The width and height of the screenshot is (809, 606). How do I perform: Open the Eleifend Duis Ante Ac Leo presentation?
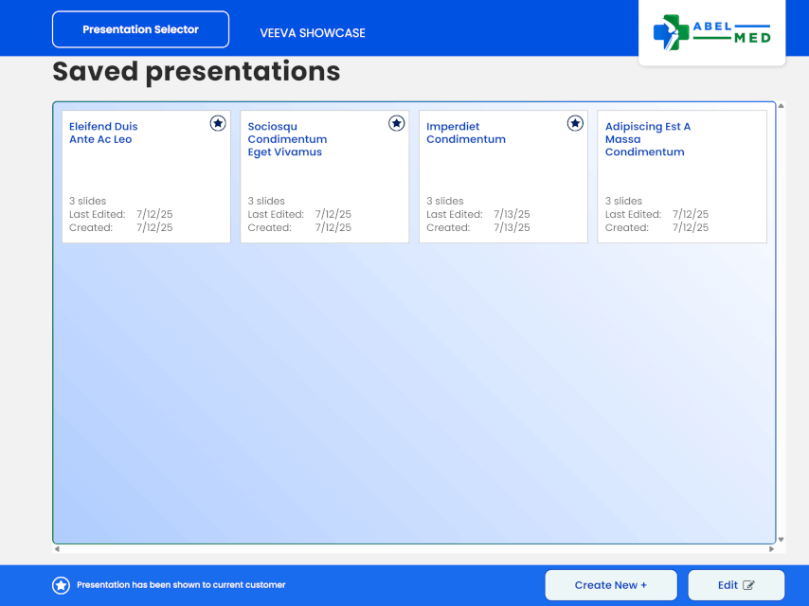point(146,177)
